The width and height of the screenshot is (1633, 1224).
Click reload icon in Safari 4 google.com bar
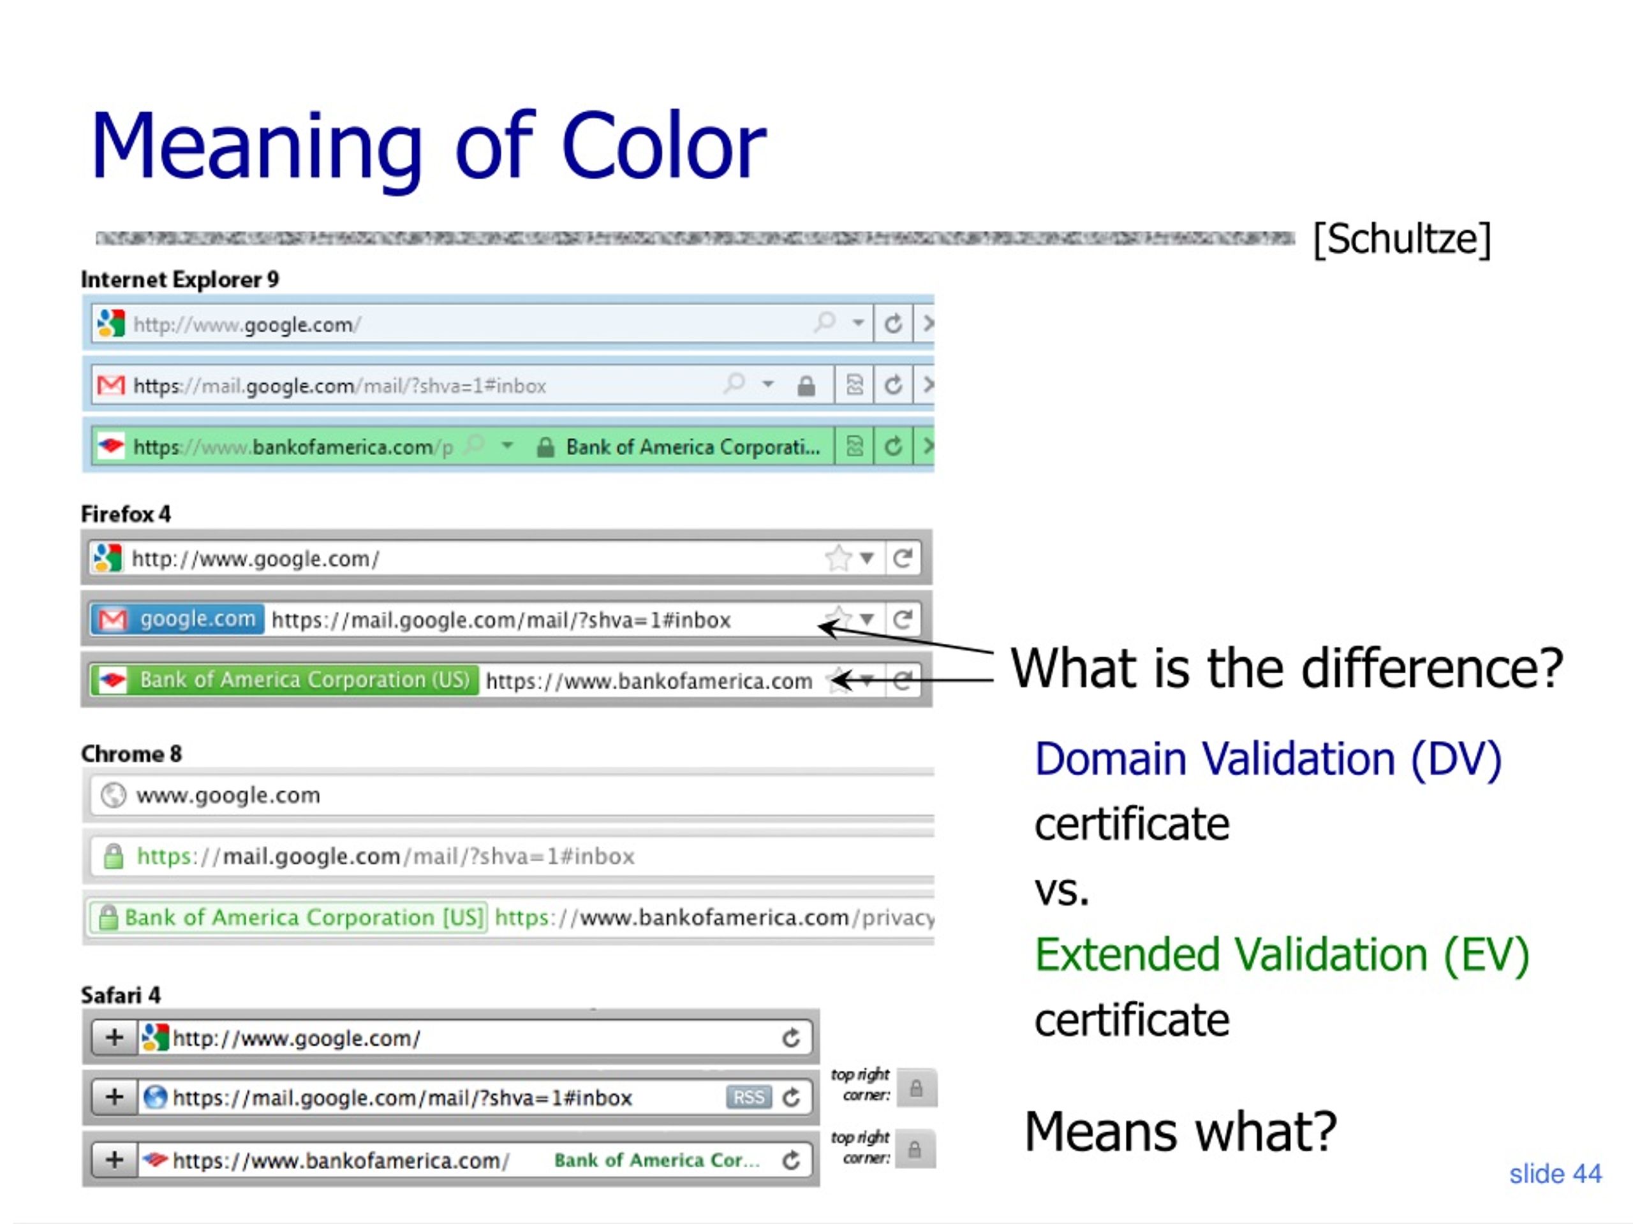coord(792,1038)
